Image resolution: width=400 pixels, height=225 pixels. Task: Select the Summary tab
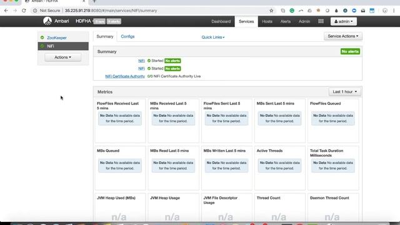(105, 36)
